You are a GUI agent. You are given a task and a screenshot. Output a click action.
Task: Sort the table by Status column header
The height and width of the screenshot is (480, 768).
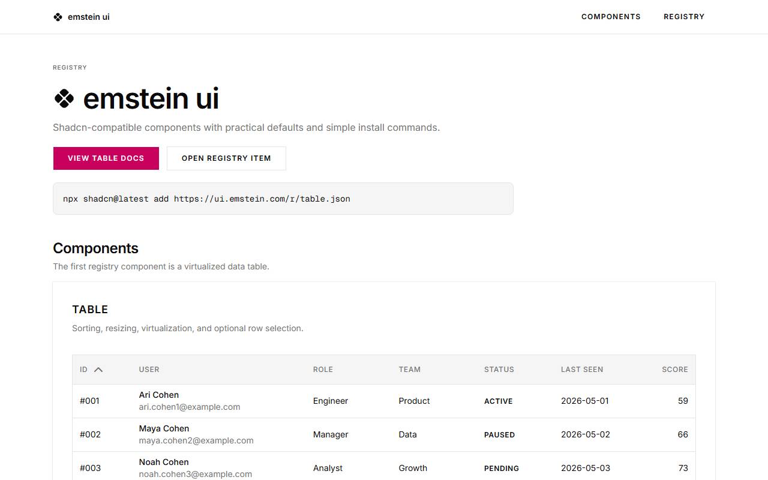[x=499, y=370]
